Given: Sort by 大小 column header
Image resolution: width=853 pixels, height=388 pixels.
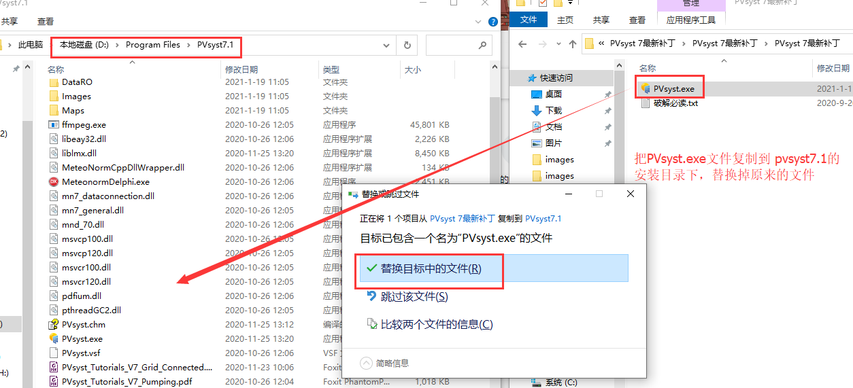Looking at the screenshot, I should coord(413,69).
